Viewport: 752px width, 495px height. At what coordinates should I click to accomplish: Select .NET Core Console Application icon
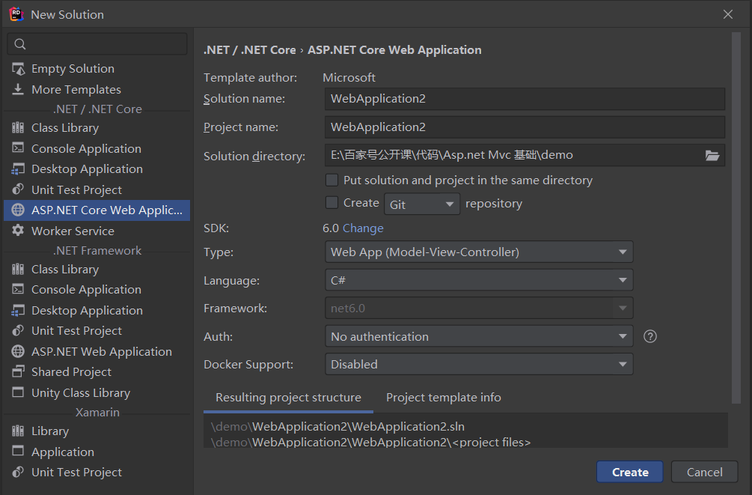coord(18,148)
